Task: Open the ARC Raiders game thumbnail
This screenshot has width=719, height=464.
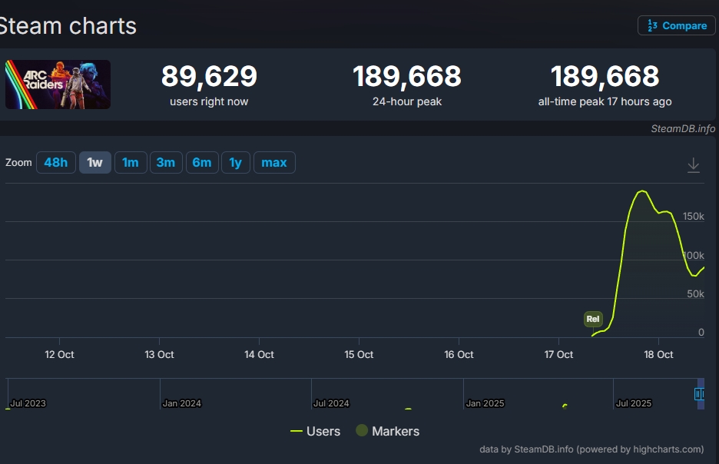Action: (58, 85)
